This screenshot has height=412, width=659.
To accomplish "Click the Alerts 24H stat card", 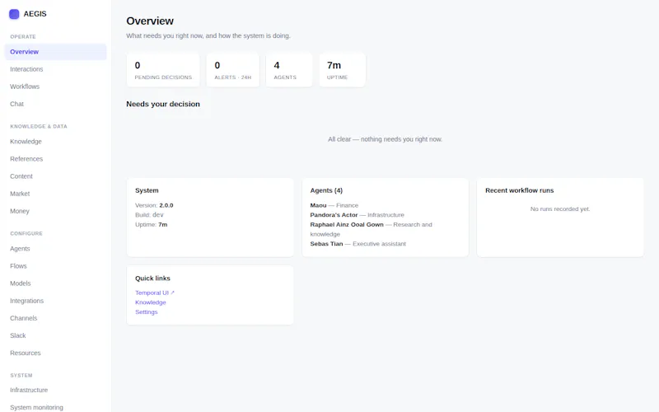I will click(x=233, y=70).
